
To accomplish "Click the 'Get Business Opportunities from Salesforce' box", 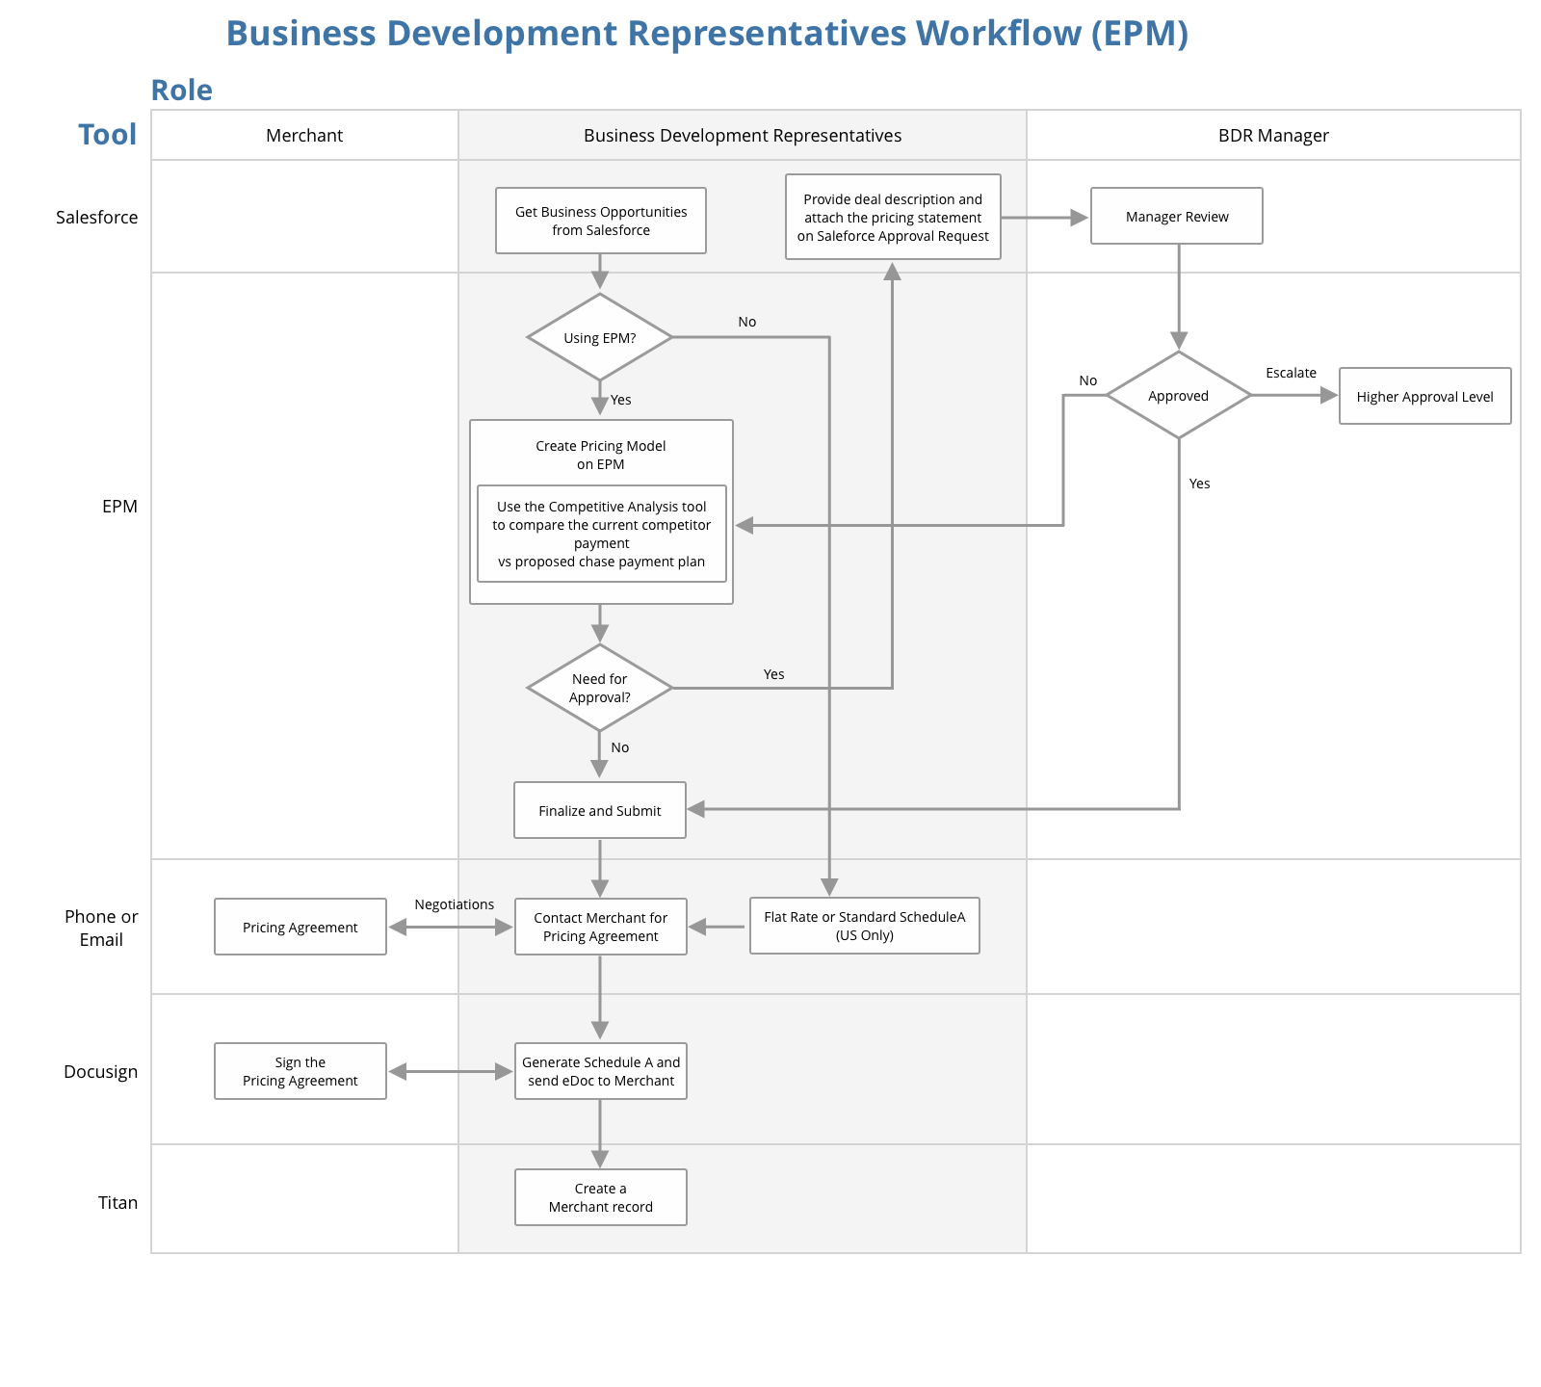I will (601, 221).
